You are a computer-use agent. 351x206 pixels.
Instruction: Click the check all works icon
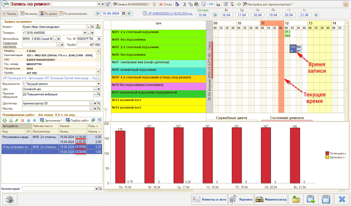click(93, 120)
